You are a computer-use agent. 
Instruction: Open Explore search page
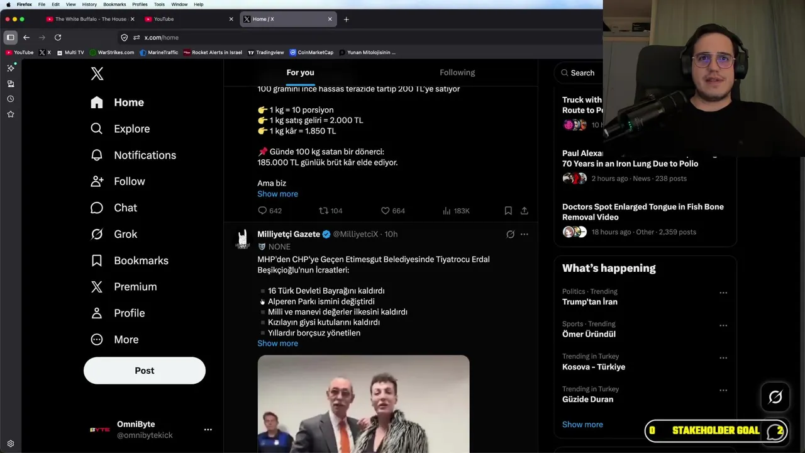point(120,129)
